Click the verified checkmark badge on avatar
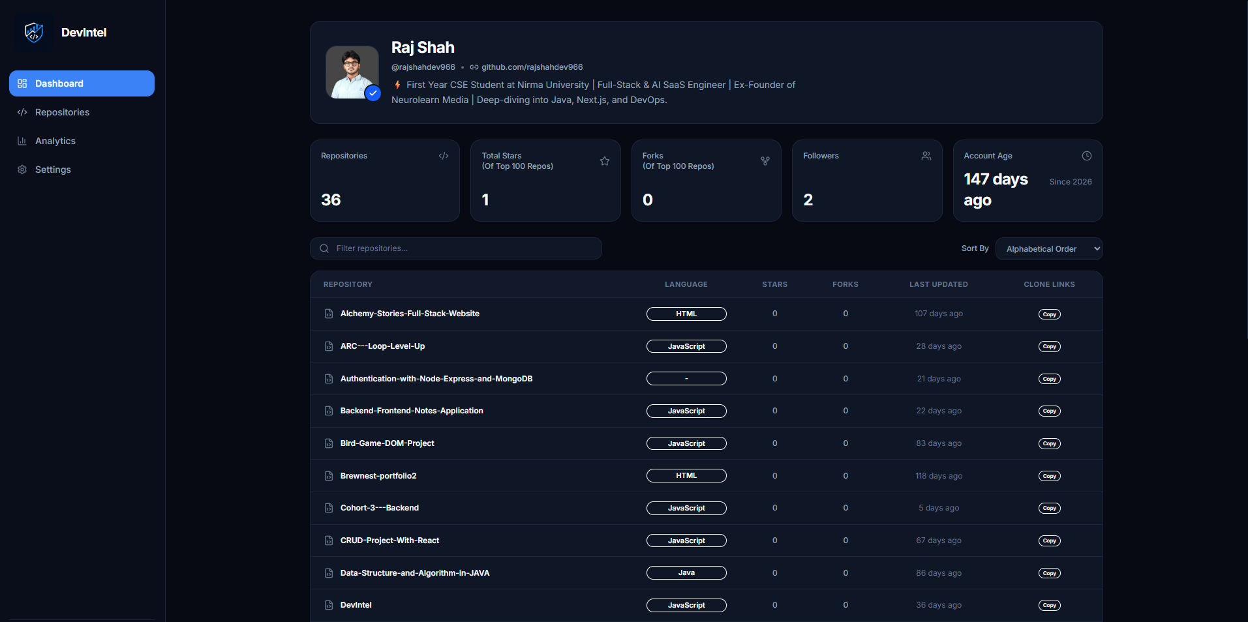 coord(373,93)
